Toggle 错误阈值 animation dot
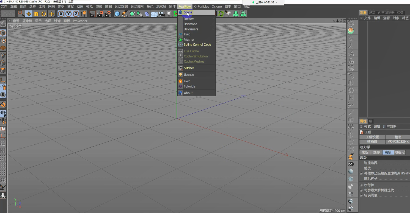 tap(361, 195)
